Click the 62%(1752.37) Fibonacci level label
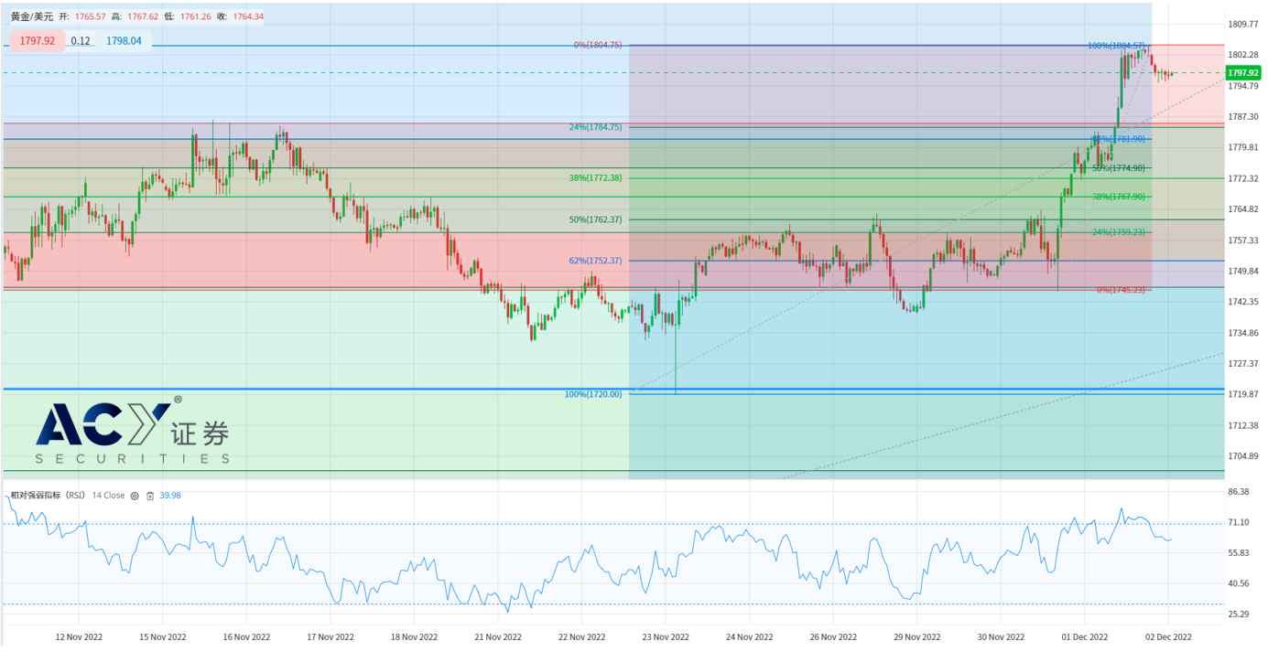 click(x=595, y=261)
